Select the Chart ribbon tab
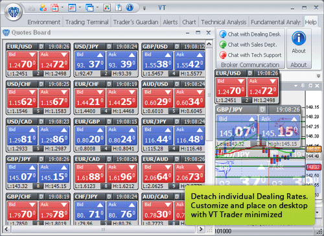The image size is (324, 236). 189,22
